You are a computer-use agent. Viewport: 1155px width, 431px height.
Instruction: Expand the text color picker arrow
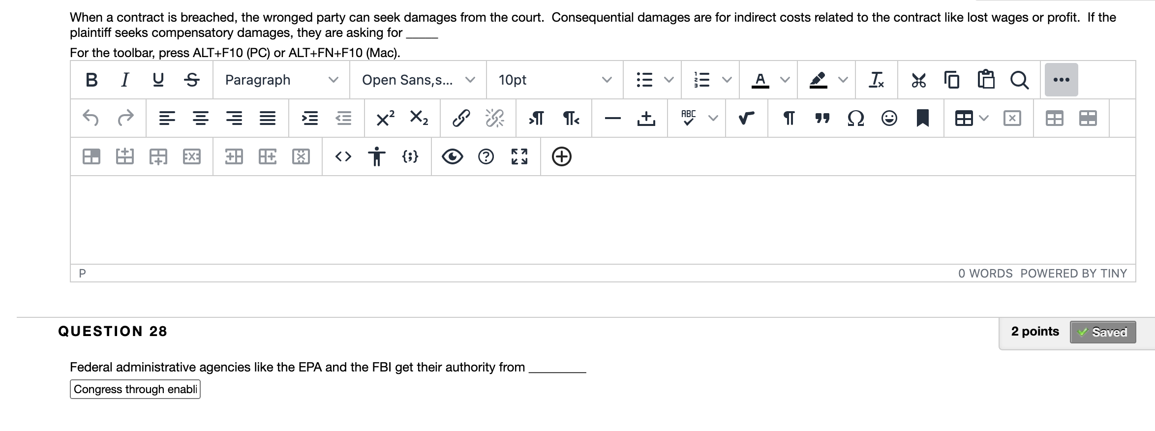click(785, 80)
